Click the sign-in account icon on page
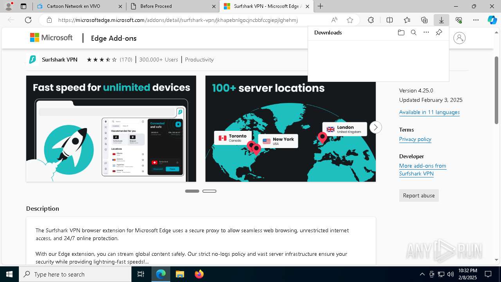501x282 pixels. (460, 38)
